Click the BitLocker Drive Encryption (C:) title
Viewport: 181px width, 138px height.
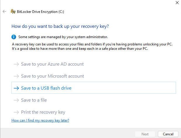pos(40,12)
